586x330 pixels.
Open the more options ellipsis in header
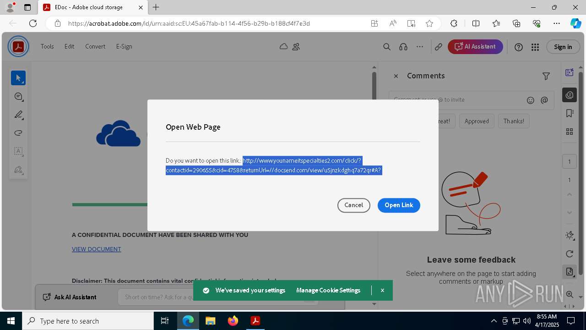[x=420, y=47]
